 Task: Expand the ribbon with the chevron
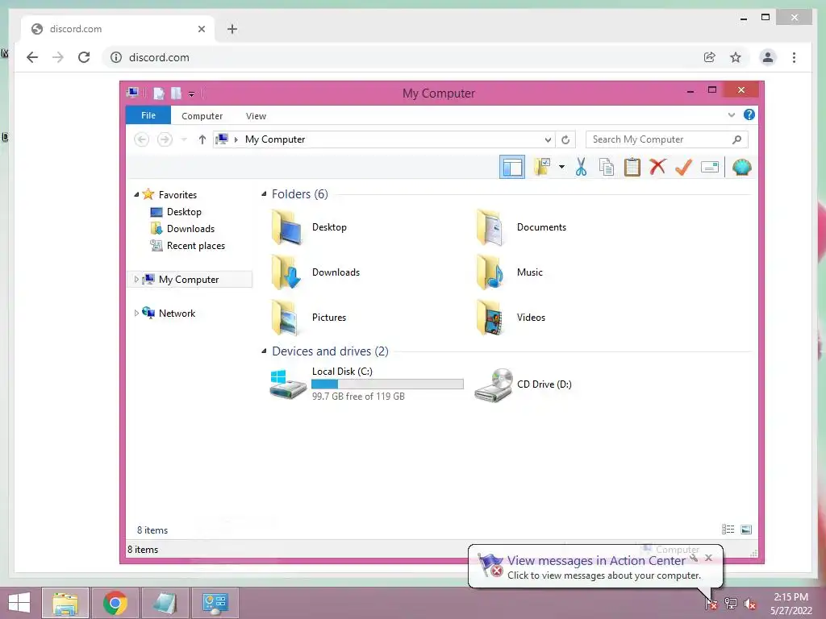(x=731, y=114)
